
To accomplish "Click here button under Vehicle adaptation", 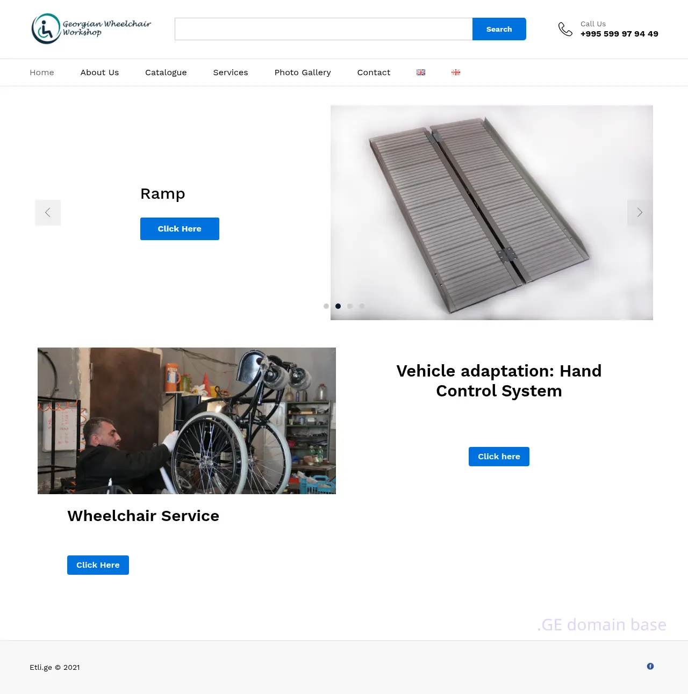I will pos(499,457).
